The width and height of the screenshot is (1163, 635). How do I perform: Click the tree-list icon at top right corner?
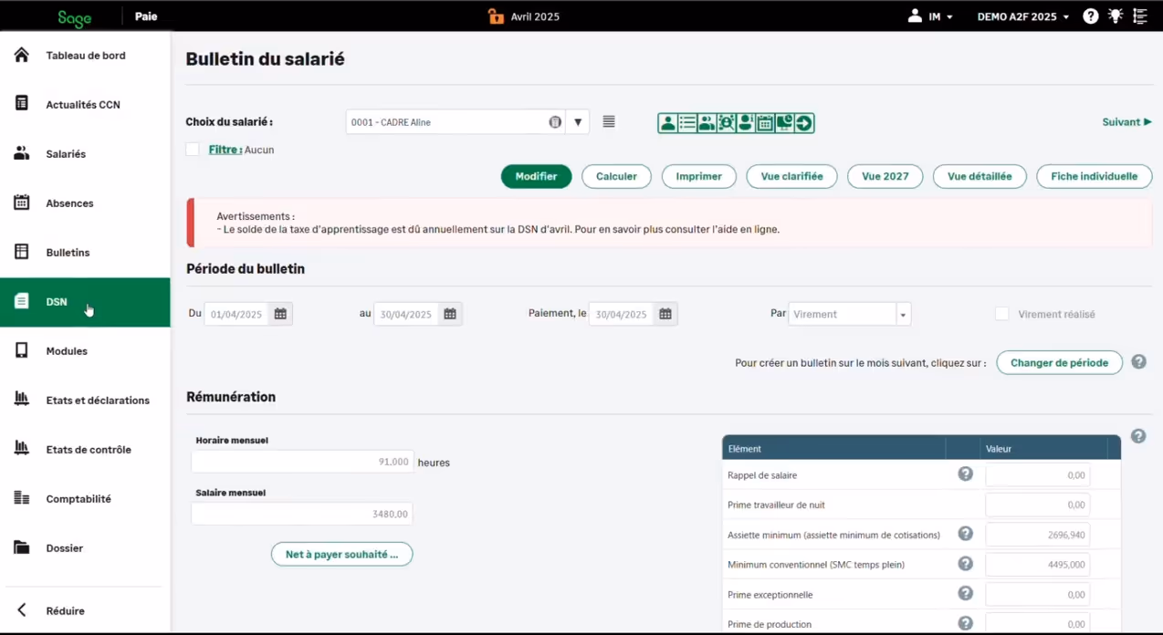pos(1140,16)
